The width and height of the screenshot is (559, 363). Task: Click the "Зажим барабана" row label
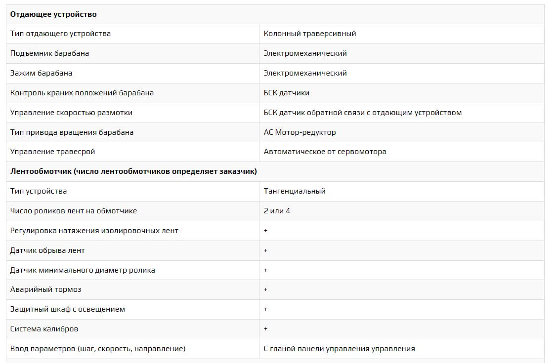coord(41,73)
